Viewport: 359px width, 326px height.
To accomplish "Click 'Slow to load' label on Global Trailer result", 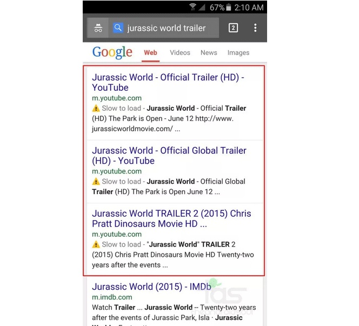I will [121, 182].
